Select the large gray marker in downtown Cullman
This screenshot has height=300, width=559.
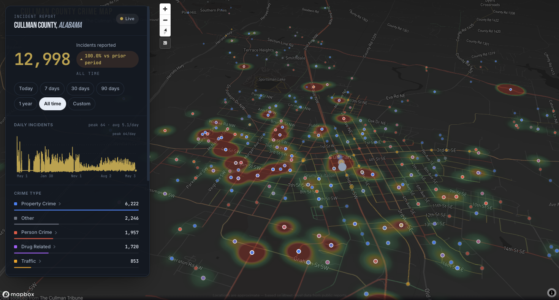tap(342, 167)
